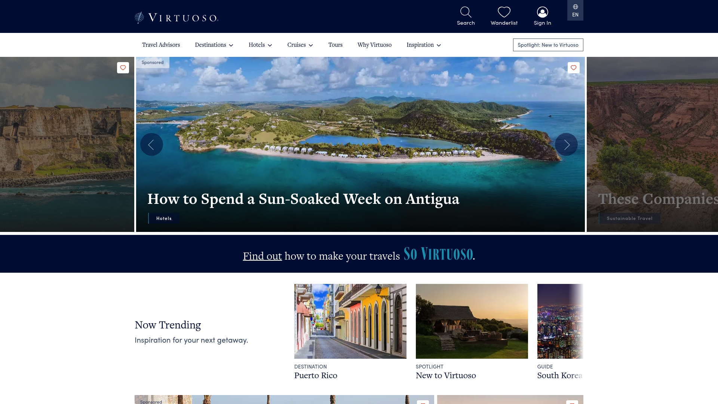Image resolution: width=718 pixels, height=404 pixels.
Task: Expand the Hotels dropdown menu
Action: coord(260,45)
